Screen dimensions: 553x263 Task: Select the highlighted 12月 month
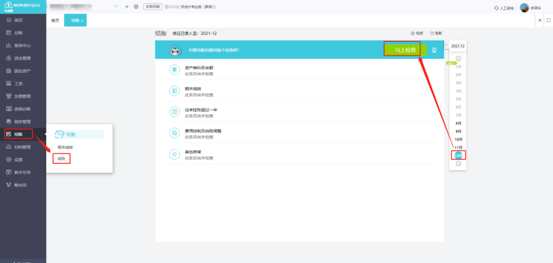coord(458,155)
